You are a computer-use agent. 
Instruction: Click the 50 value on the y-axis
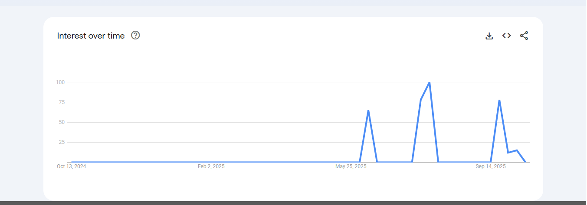(x=61, y=122)
